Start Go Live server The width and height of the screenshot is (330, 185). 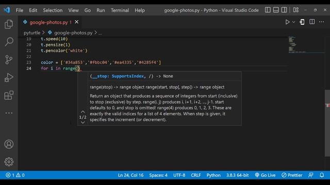click(265, 175)
